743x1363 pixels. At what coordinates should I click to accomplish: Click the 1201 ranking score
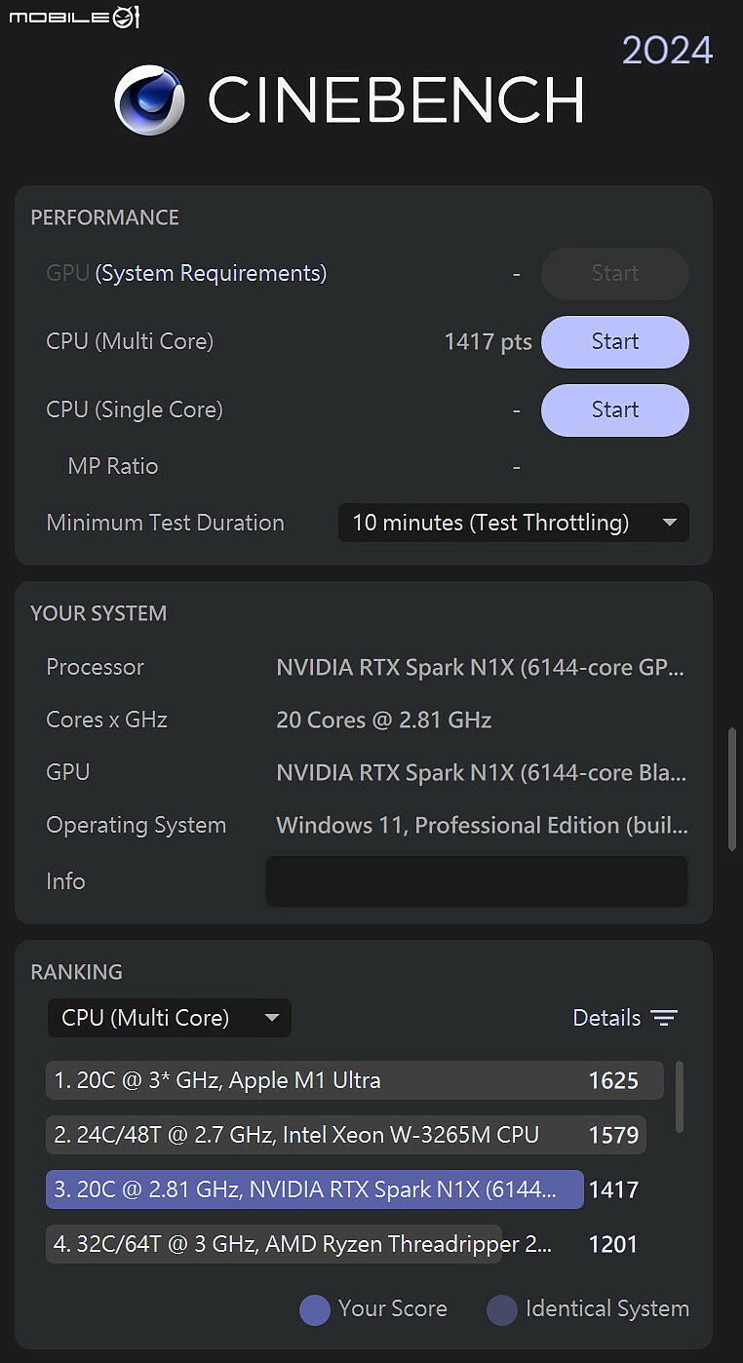(613, 1244)
